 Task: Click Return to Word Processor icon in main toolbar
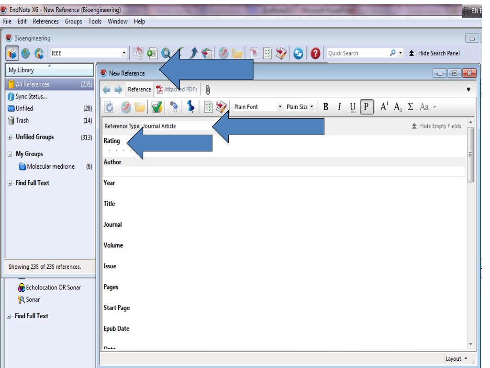point(281,53)
